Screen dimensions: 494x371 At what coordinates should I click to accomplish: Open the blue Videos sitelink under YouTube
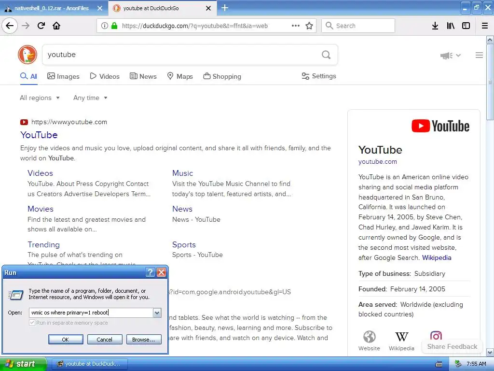pyautogui.click(x=40, y=173)
